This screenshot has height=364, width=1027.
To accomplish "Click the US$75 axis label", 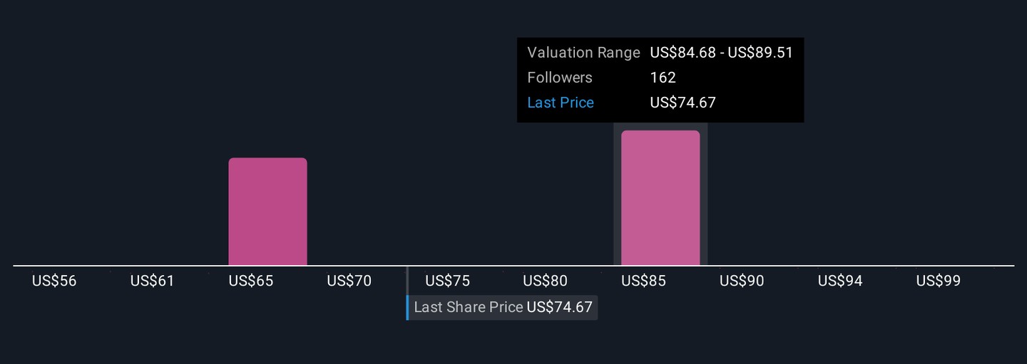I will point(448,281).
